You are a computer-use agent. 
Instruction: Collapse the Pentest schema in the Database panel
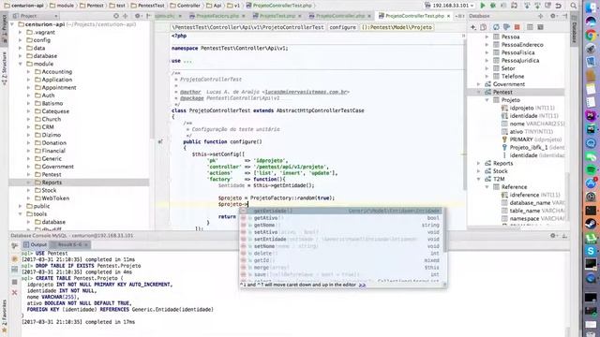coord(479,92)
